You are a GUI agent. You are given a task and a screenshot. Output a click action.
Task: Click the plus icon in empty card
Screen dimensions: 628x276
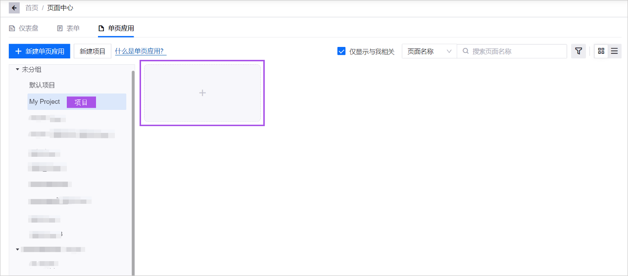(202, 93)
